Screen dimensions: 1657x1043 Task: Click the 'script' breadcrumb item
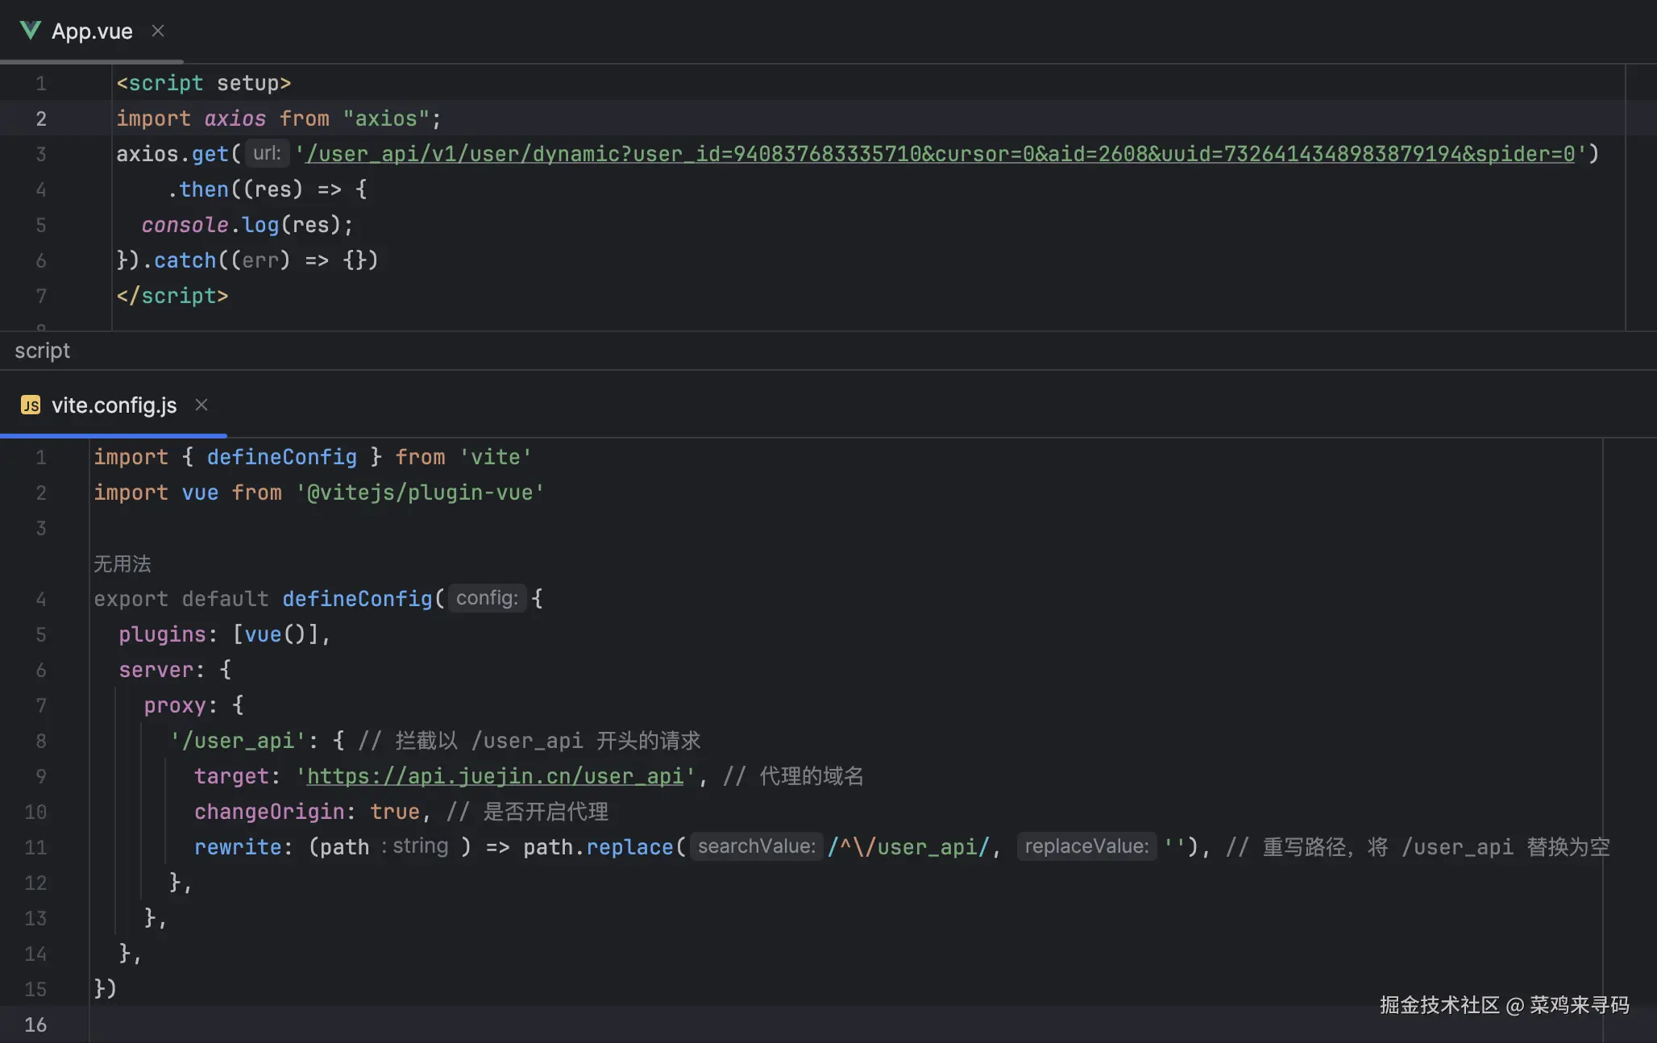(x=42, y=351)
